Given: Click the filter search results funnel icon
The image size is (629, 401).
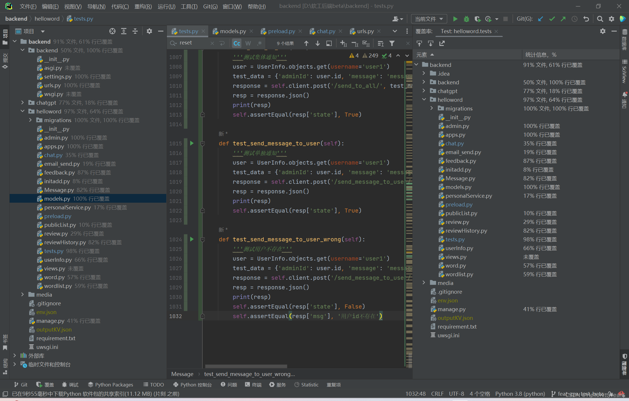Looking at the screenshot, I should [x=392, y=43].
